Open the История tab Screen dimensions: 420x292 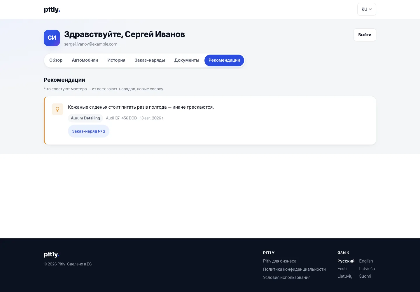click(116, 60)
